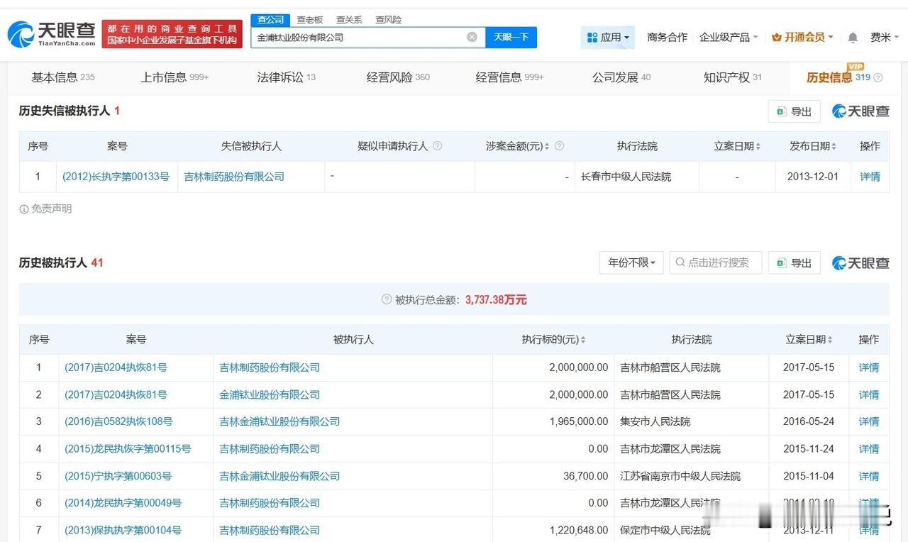Sort executed list by 执行标的
This screenshot has width=908, height=542.
pyautogui.click(x=583, y=340)
